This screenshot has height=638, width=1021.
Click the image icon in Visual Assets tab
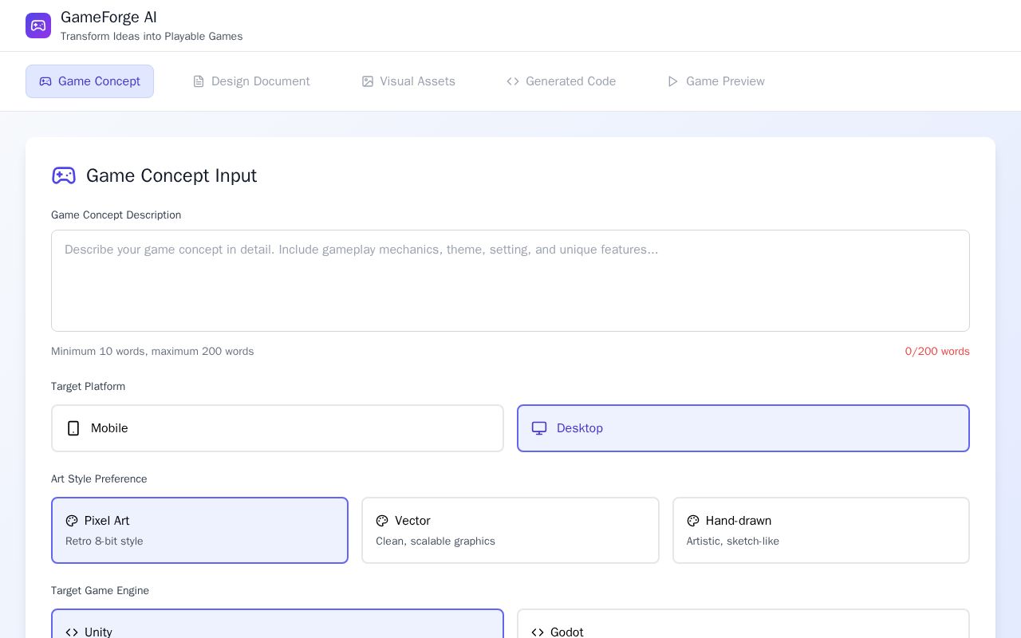click(368, 81)
